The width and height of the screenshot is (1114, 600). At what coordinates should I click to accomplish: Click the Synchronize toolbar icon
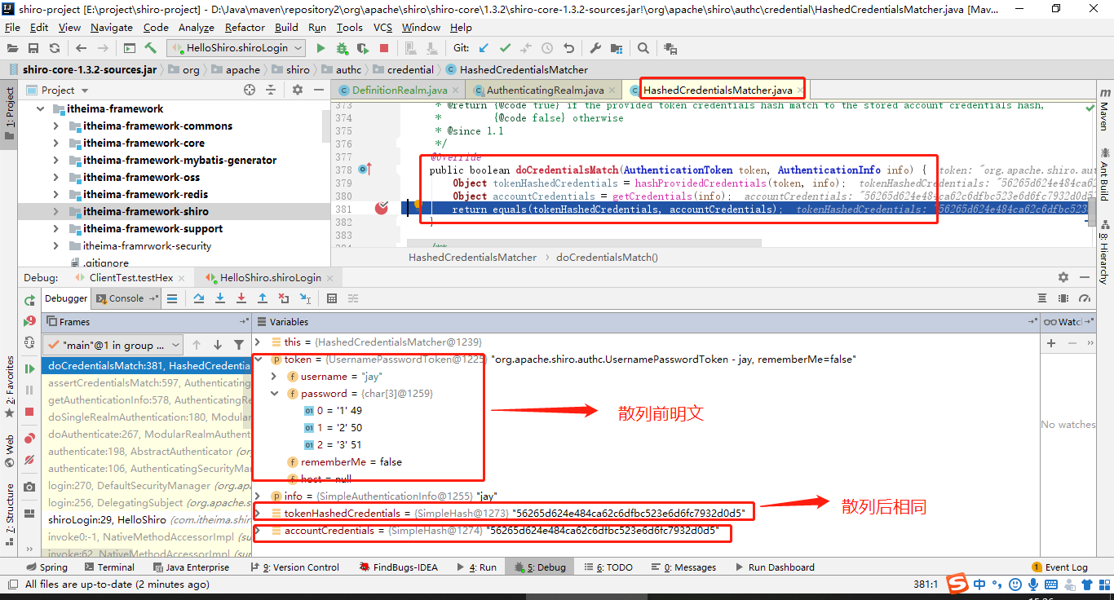coord(54,48)
